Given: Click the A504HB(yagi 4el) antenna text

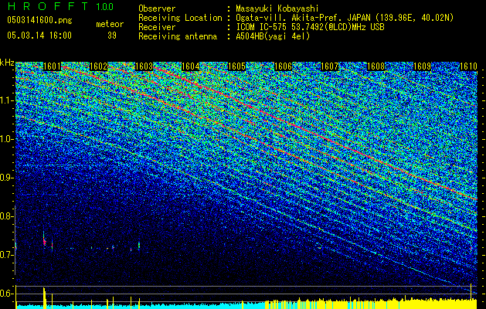Looking at the screenshot, I should coord(273,36).
